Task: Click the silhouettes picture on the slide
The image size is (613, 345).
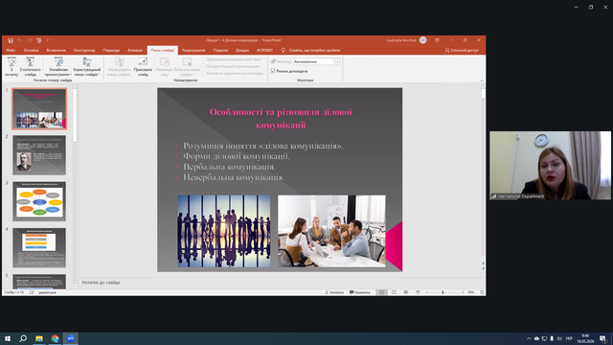Action: click(224, 231)
